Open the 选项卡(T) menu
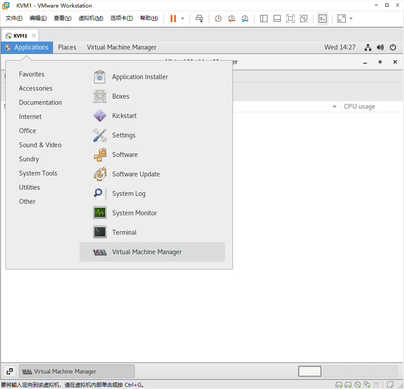The width and height of the screenshot is (404, 389). [122, 18]
